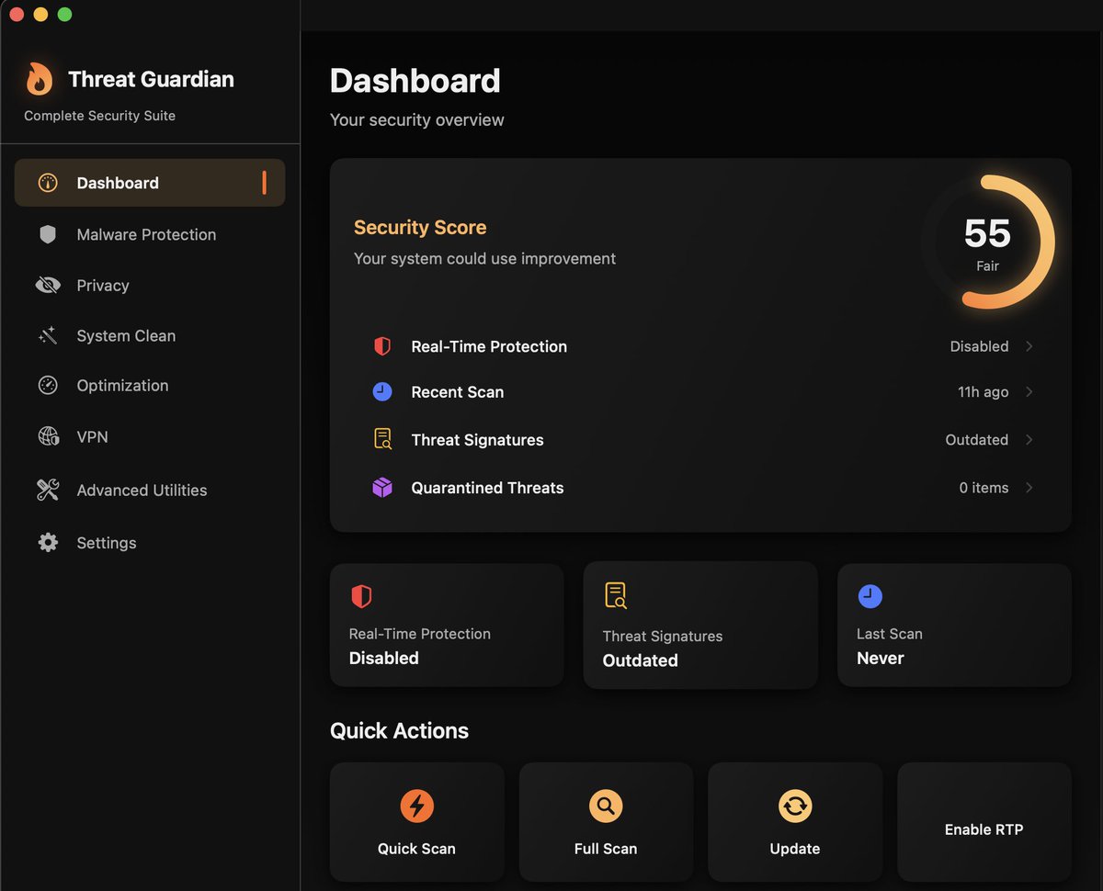Expand the Quarantined Threats row chevron

(1029, 488)
